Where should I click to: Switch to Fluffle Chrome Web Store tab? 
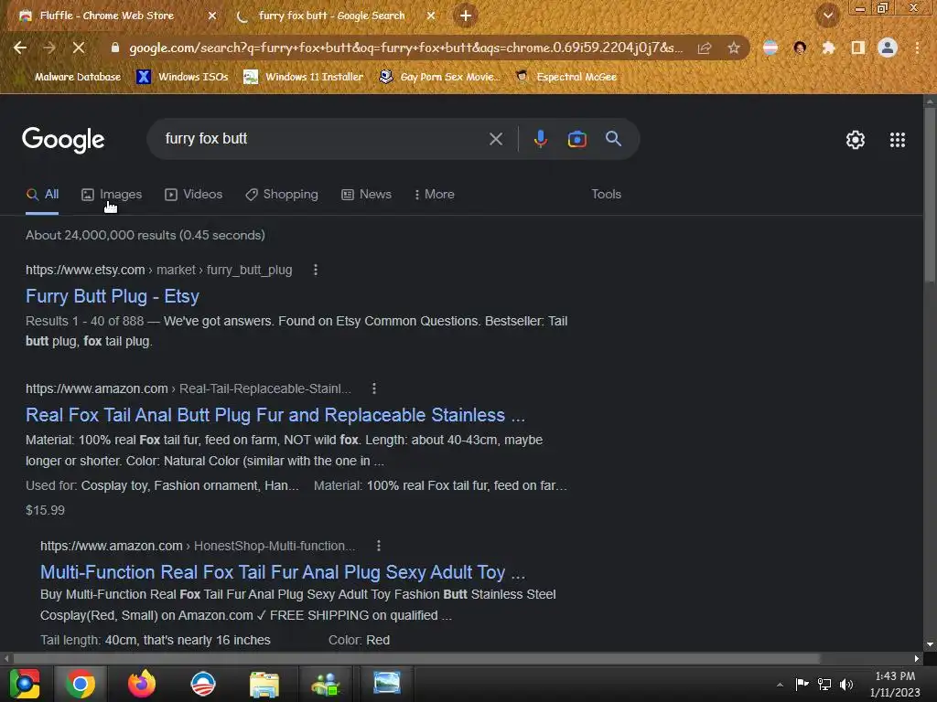tap(108, 16)
